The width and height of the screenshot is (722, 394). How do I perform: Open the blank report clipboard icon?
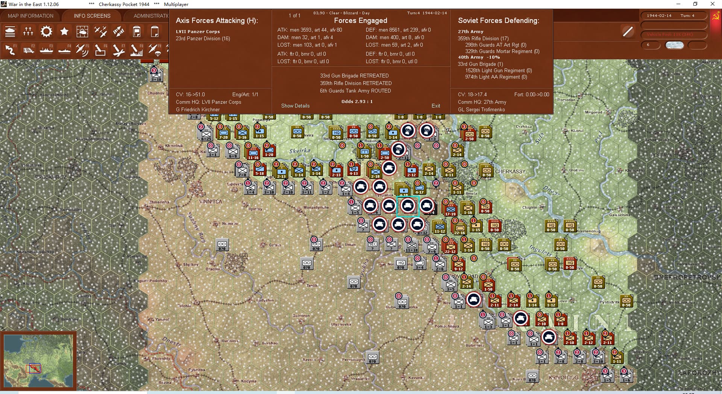[x=155, y=32]
